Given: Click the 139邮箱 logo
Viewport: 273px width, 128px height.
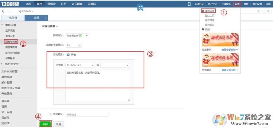Looking at the screenshot, I should pyautogui.click(x=10, y=4).
